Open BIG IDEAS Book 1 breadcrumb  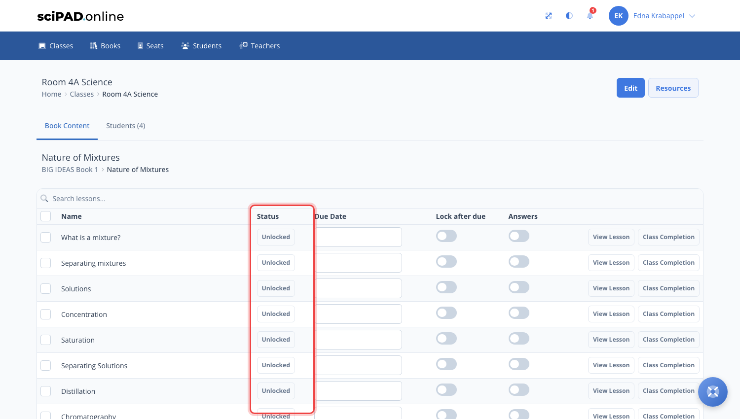70,170
